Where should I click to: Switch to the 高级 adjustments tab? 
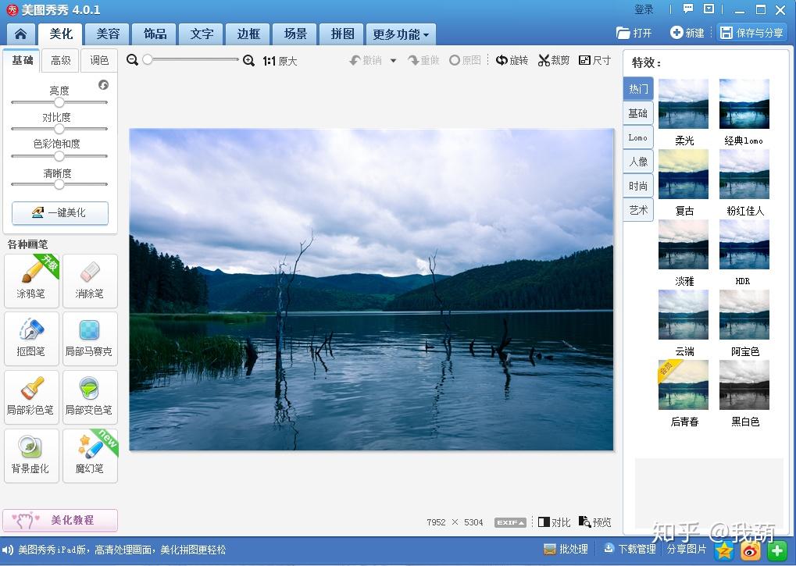(60, 60)
